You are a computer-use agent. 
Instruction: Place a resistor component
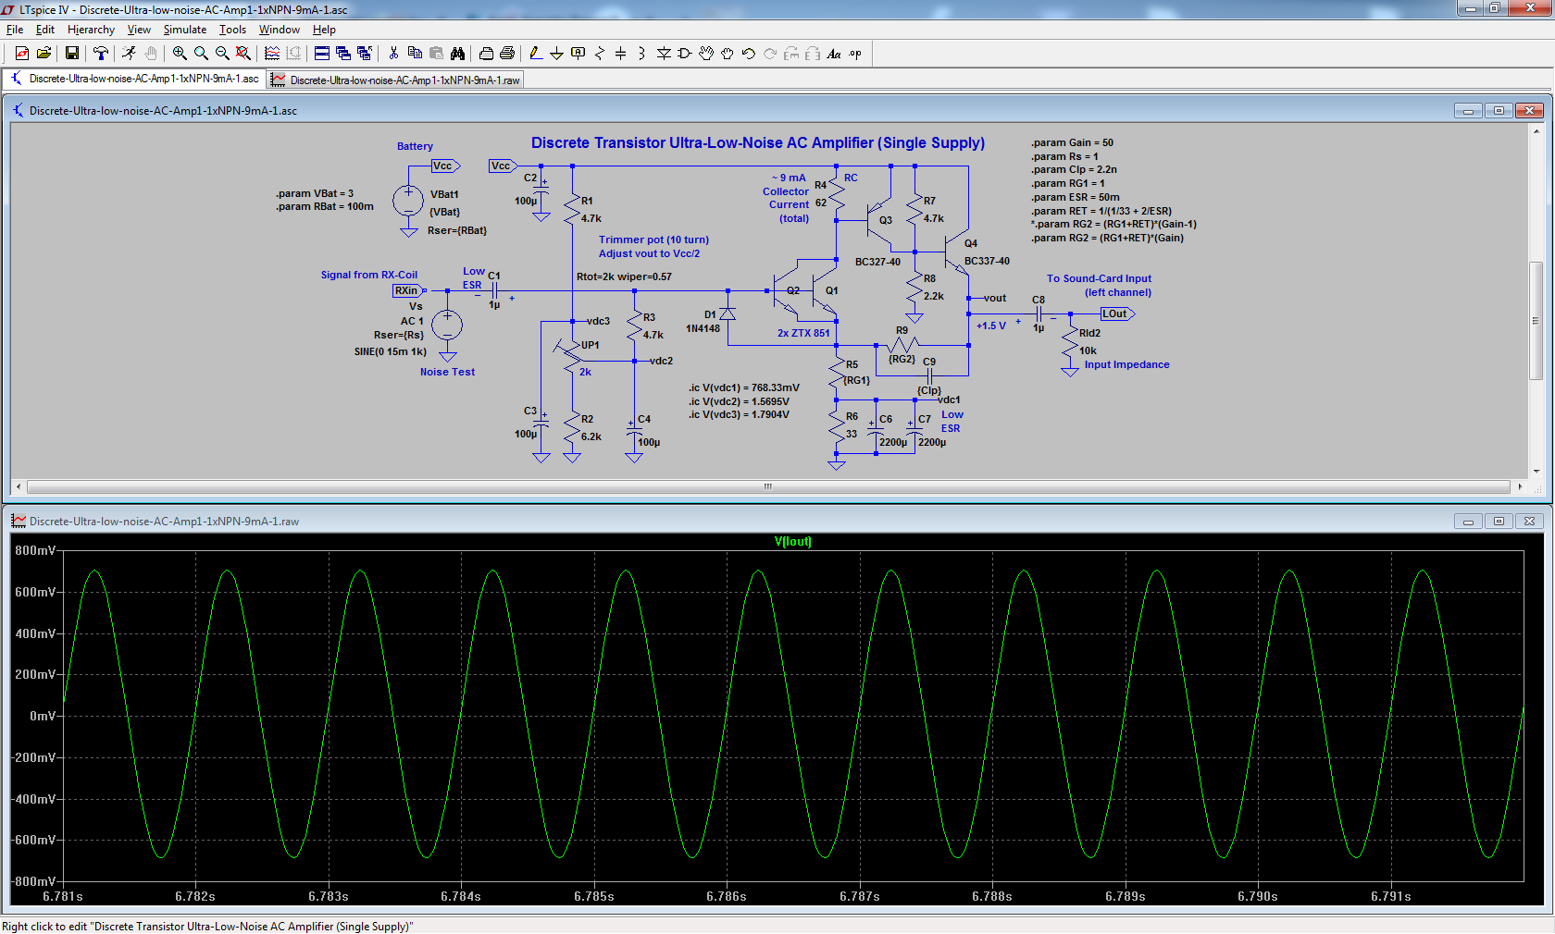pyautogui.click(x=600, y=54)
